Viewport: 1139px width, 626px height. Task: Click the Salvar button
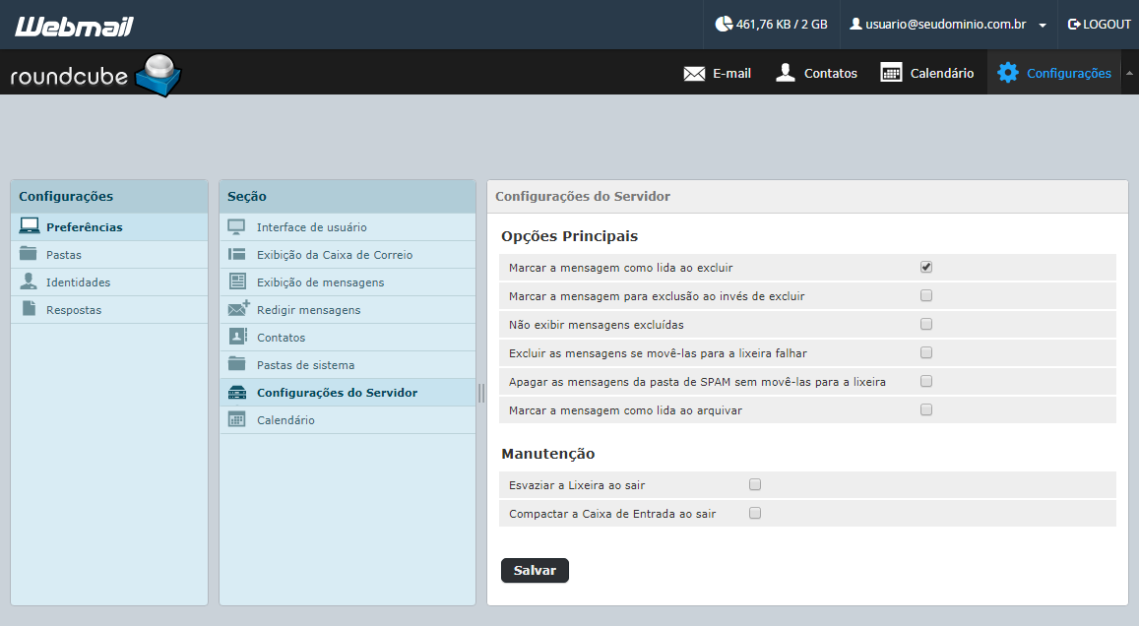[x=535, y=570]
